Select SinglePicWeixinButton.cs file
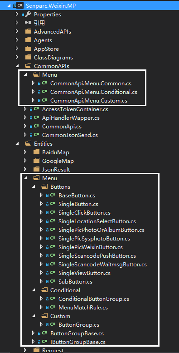179x353 pixels. (91, 247)
